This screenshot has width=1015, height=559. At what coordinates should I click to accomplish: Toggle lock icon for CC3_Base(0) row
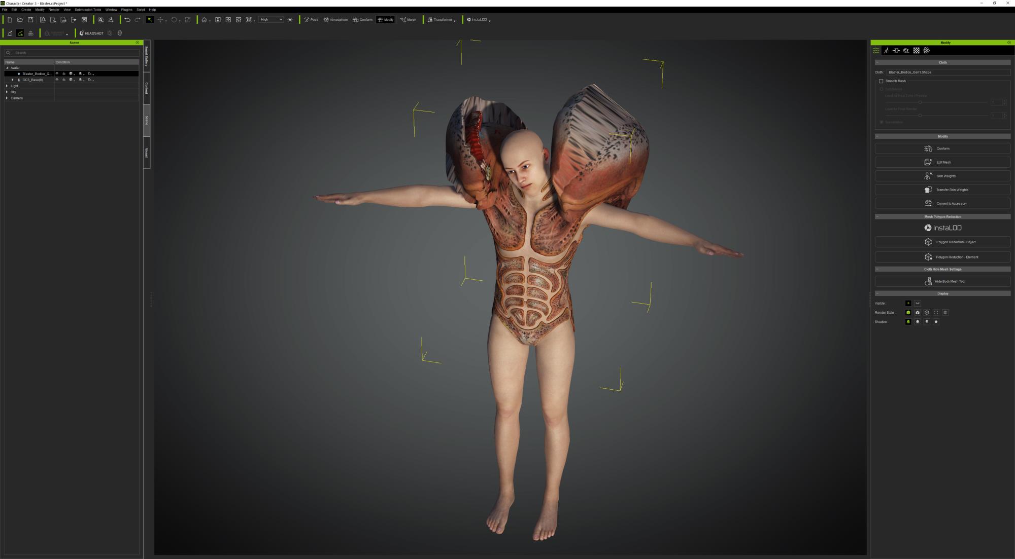tap(64, 80)
